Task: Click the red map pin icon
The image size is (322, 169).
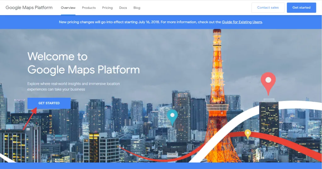Action: click(268, 83)
